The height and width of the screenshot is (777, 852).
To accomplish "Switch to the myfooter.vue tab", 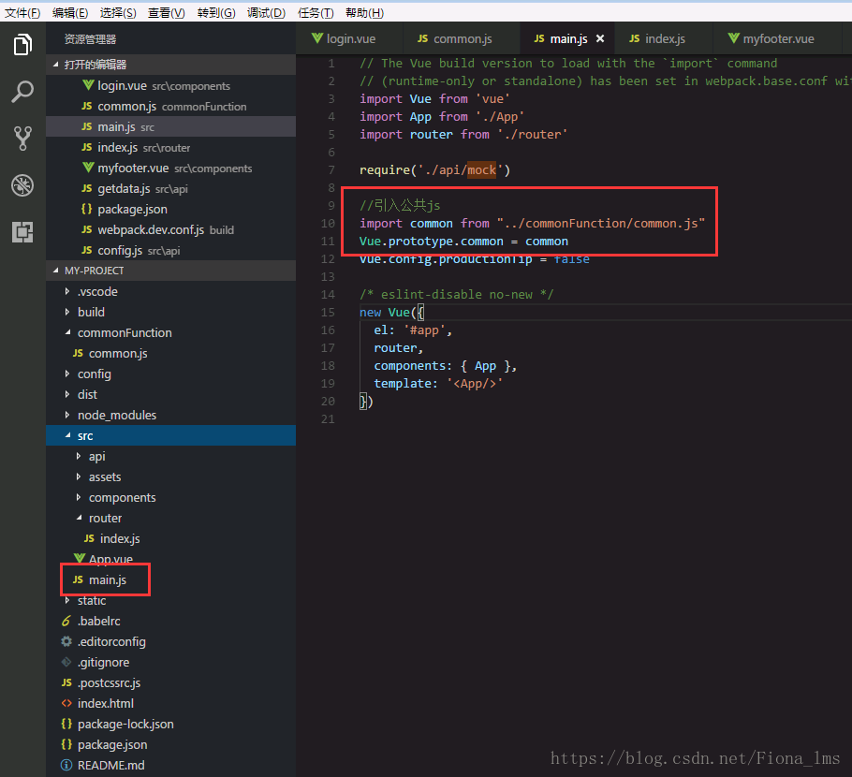I will coord(777,39).
